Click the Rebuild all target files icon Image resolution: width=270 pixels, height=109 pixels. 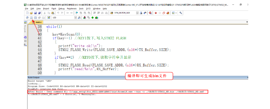point(35,18)
